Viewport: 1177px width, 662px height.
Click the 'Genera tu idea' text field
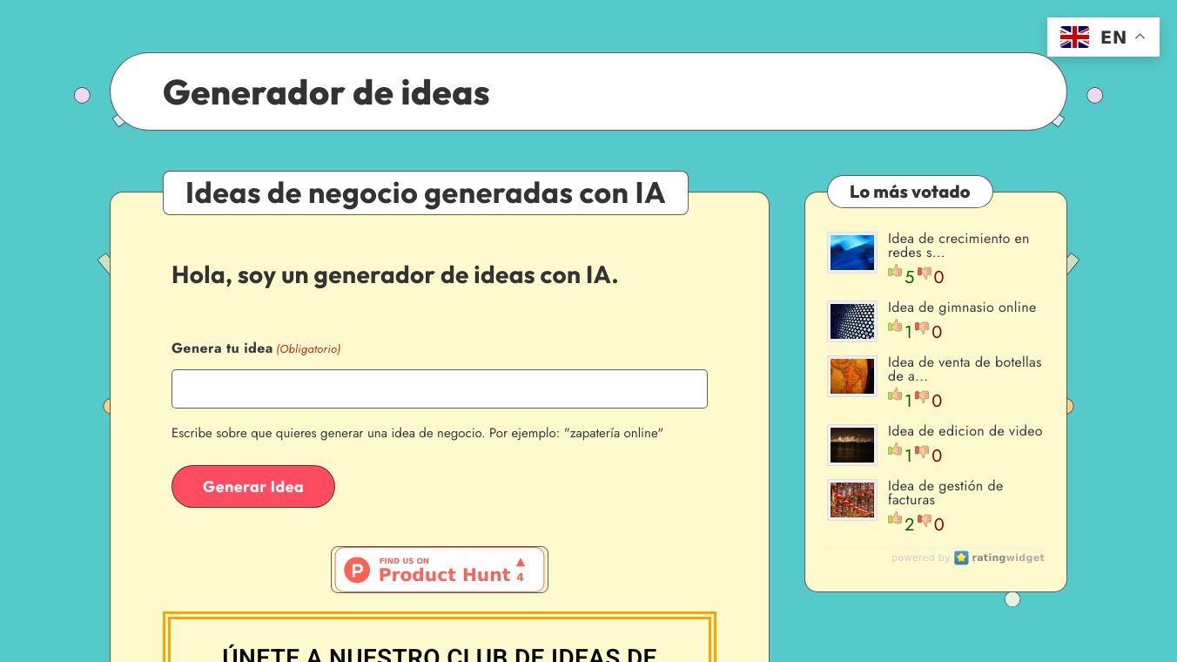tap(440, 388)
